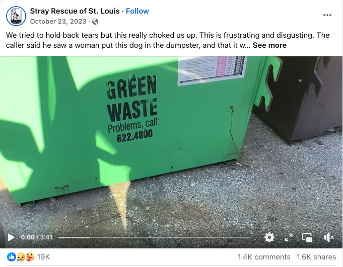343x267 pixels.
Task: Click the sad reaction emoji
Action: coord(21,257)
